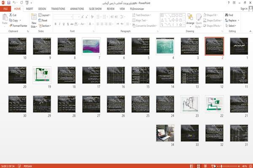Open the FILE tab
The height and width of the screenshot is (168, 253).
pos(5,9)
